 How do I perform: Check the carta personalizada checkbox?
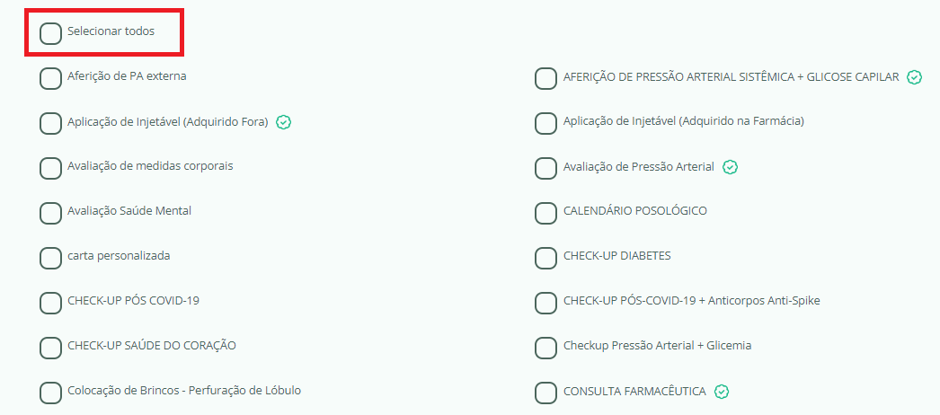click(51, 258)
